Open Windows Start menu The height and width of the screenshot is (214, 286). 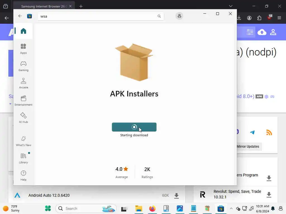(x=48, y=208)
